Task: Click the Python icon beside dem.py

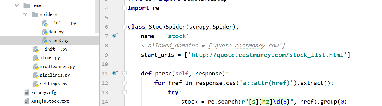Action: [x=45, y=32]
